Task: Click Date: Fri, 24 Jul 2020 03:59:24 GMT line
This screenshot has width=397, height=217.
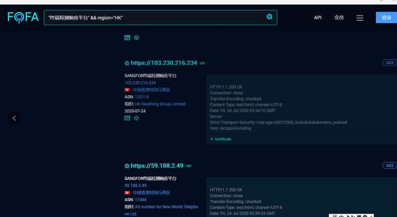Action: (x=242, y=213)
